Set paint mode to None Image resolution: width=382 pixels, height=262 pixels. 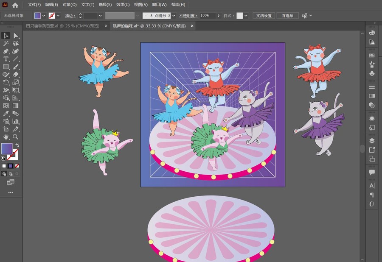pyautogui.click(x=17, y=166)
